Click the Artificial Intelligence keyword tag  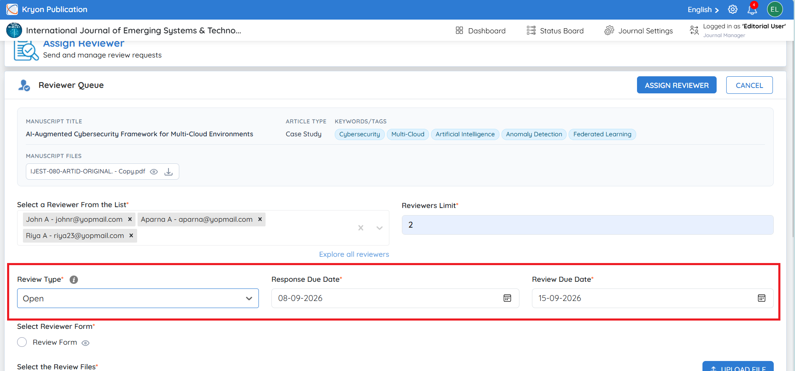coord(465,134)
